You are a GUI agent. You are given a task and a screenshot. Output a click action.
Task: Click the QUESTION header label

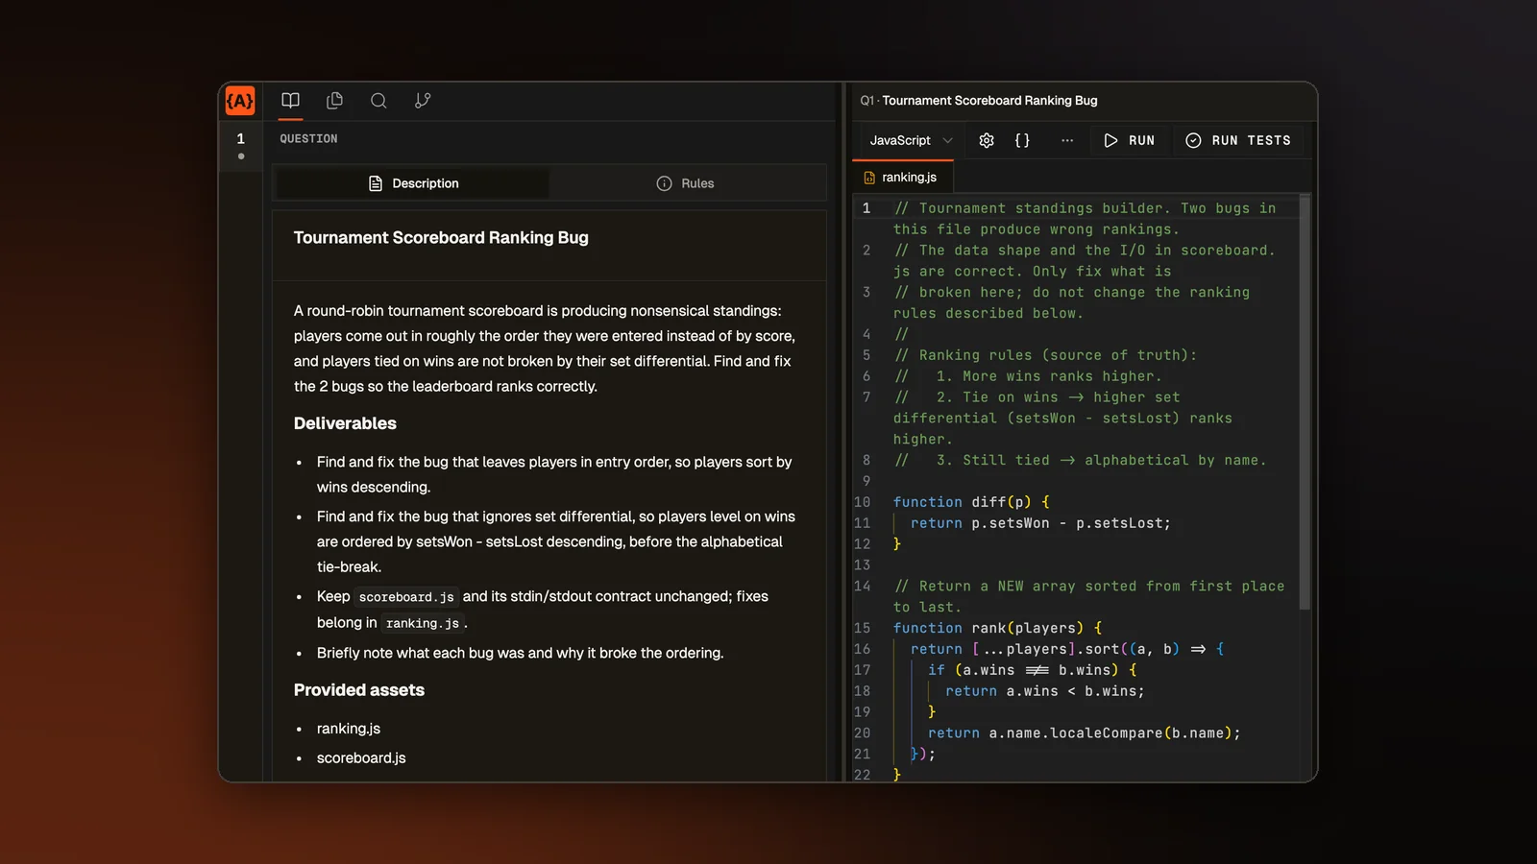pyautogui.click(x=308, y=139)
